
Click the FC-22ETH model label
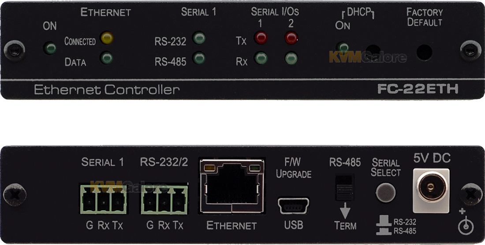point(418,89)
